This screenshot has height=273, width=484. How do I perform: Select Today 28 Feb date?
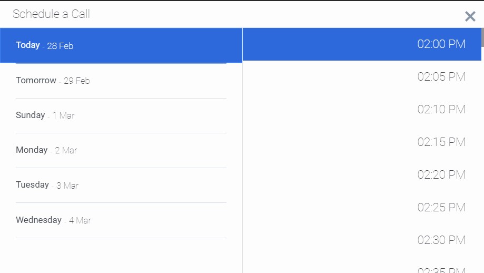121,45
